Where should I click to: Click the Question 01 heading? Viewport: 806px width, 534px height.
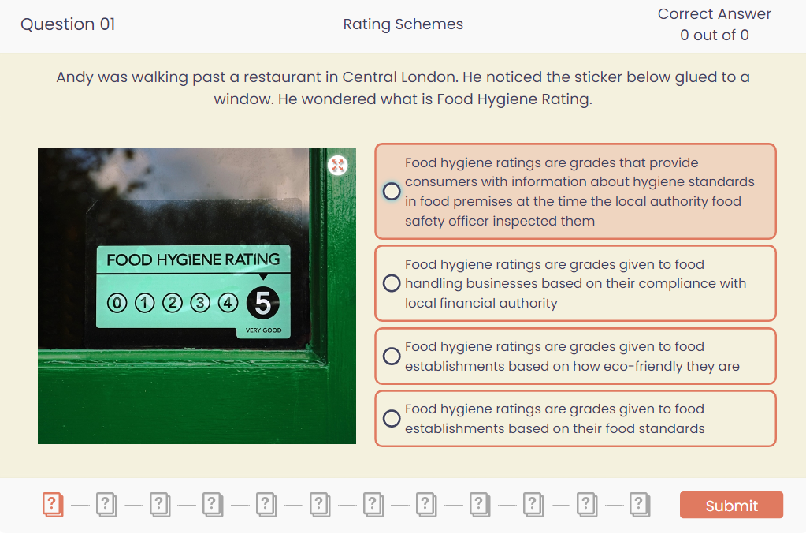[x=68, y=24]
